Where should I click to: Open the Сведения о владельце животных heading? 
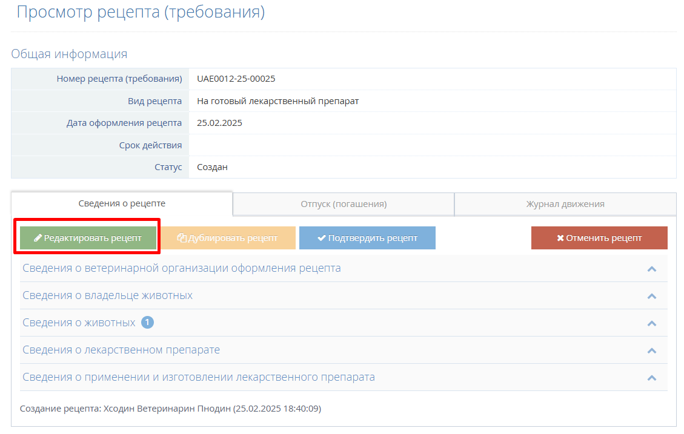pyautogui.click(x=107, y=295)
